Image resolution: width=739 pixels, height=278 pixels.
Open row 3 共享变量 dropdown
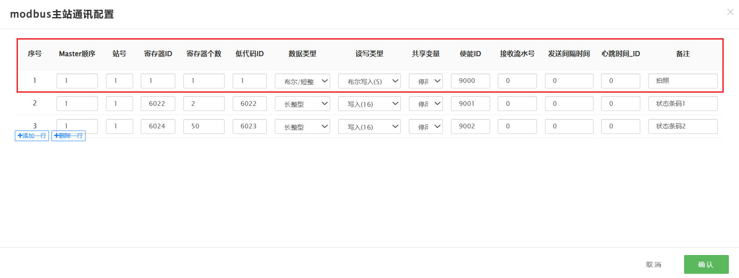click(425, 127)
